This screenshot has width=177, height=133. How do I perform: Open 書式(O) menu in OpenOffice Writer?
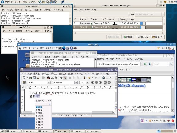coord(62,74)
